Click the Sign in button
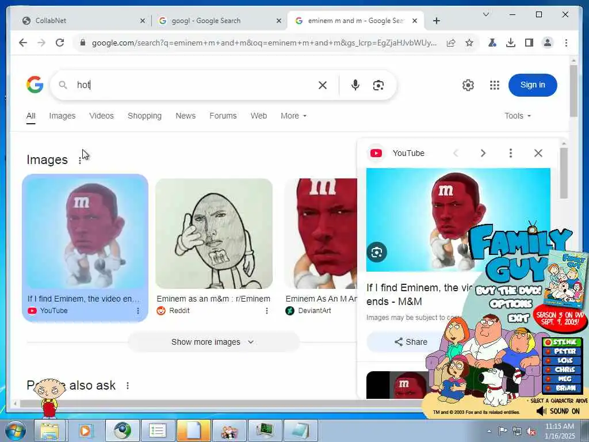The height and width of the screenshot is (442, 589). tap(533, 85)
